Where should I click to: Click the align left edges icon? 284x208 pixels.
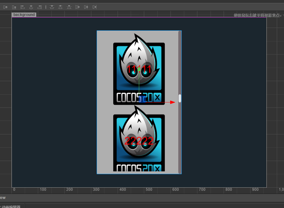pyautogui.click(x=23, y=7)
